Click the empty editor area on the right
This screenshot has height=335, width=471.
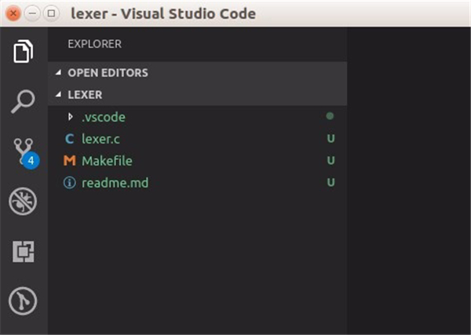point(409,180)
